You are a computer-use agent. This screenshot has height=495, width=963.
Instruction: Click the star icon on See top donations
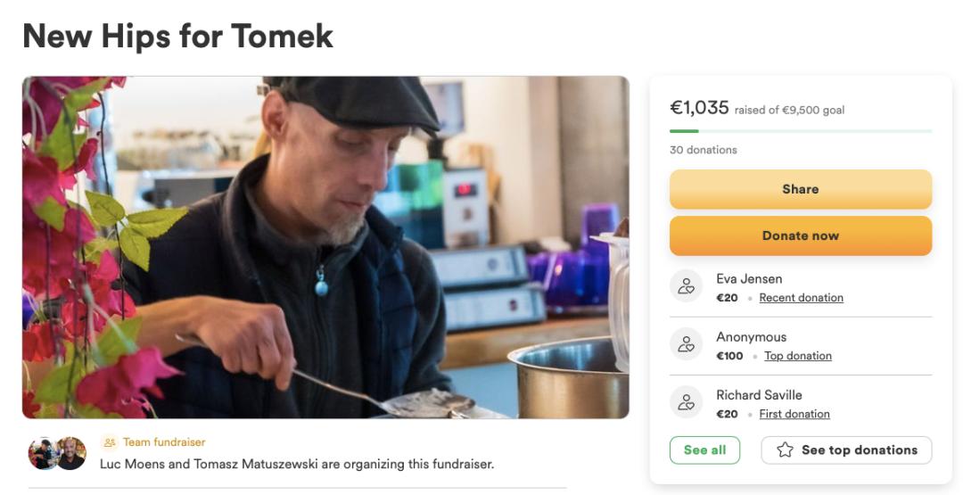point(785,450)
